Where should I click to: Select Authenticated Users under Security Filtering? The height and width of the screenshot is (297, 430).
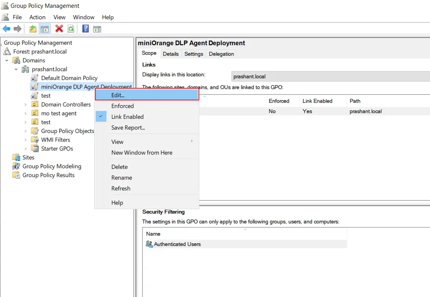(x=177, y=244)
